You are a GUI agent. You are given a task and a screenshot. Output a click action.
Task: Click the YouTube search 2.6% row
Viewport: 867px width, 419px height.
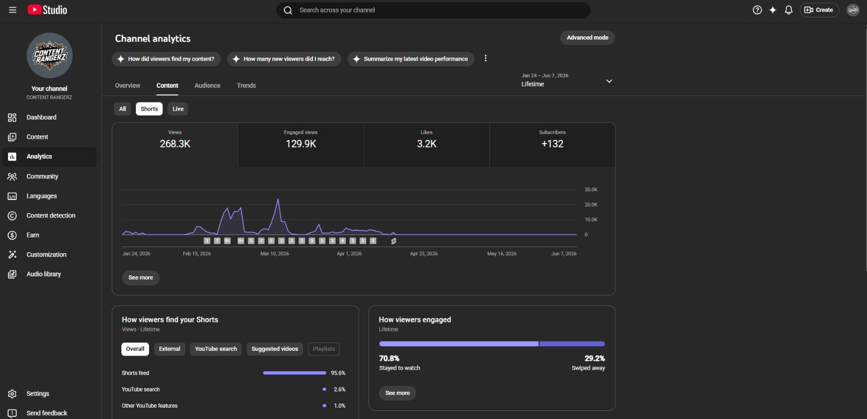(234, 389)
